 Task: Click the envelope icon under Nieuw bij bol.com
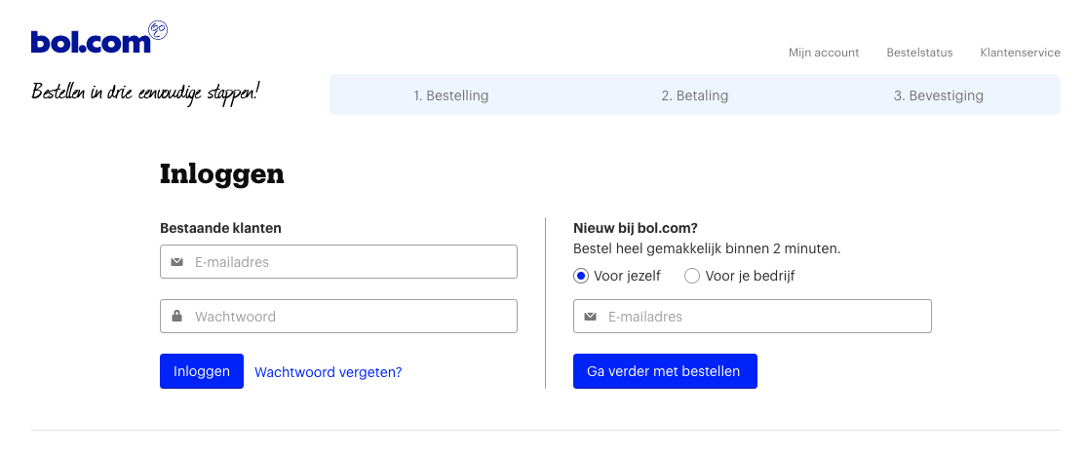590,317
